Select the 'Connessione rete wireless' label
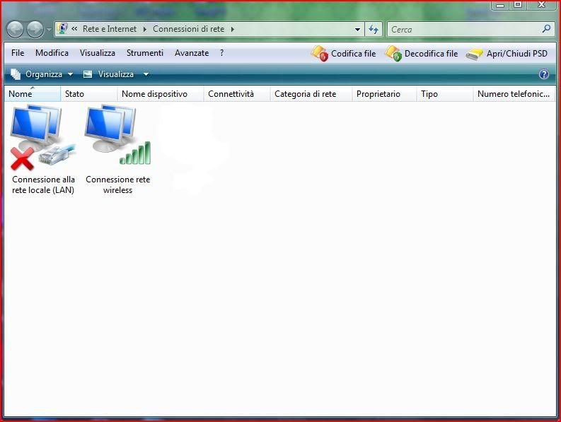561x422 pixels. 117,184
